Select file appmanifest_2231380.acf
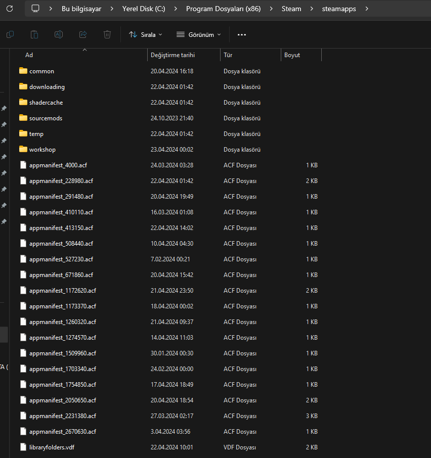Screen dimensions: 431x458 [x=63, y=416]
